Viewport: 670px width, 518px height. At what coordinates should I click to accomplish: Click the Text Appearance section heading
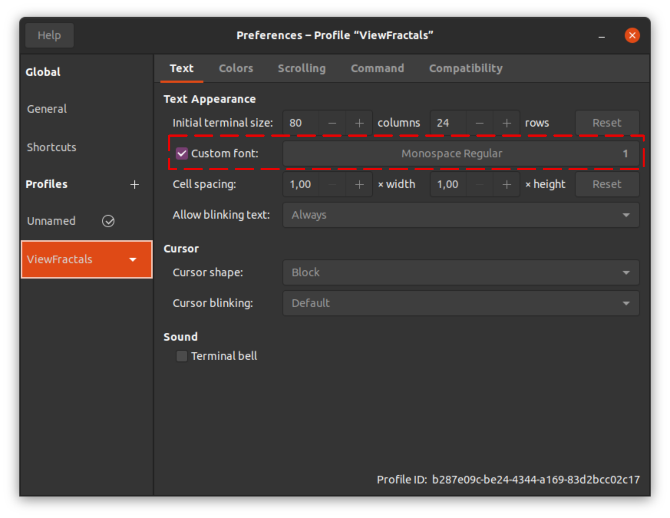click(x=210, y=99)
